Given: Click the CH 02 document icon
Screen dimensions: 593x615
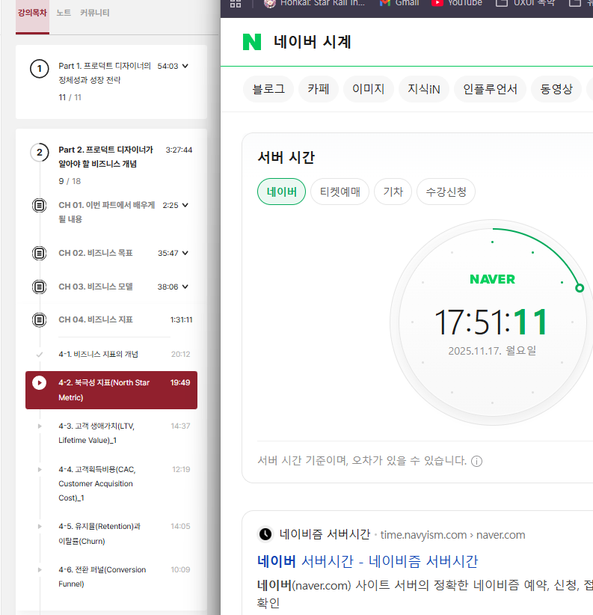Looking at the screenshot, I should pos(39,253).
